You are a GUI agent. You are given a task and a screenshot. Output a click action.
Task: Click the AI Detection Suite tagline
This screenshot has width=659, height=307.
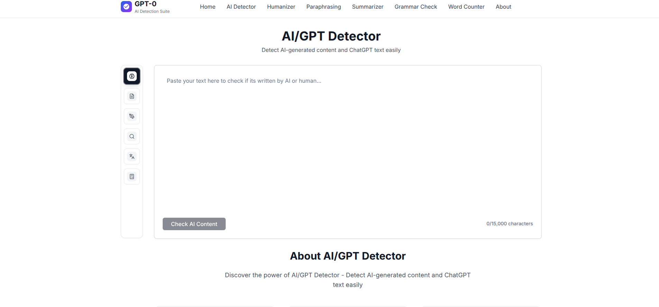click(152, 11)
